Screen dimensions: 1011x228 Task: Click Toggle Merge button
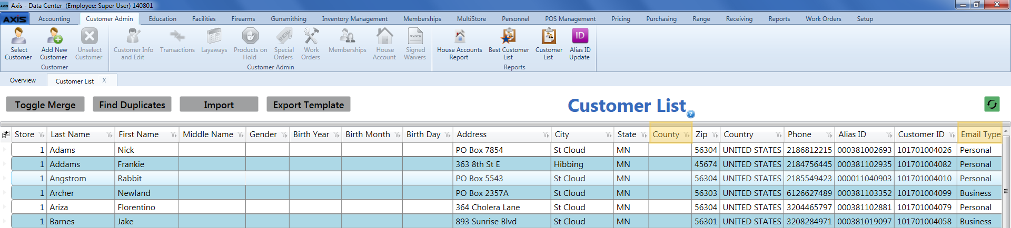click(45, 105)
